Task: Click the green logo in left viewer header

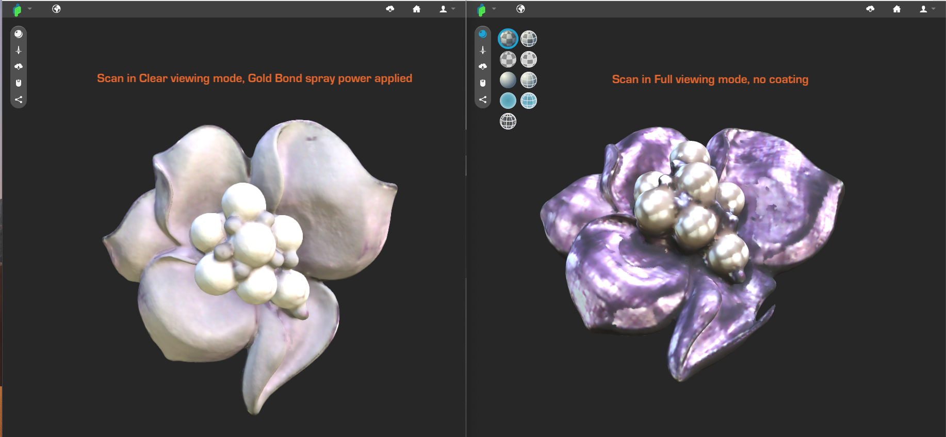Action: pyautogui.click(x=18, y=10)
